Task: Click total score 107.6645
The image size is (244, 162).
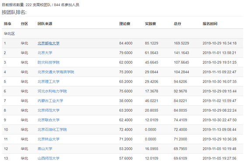Action: (x=181, y=62)
